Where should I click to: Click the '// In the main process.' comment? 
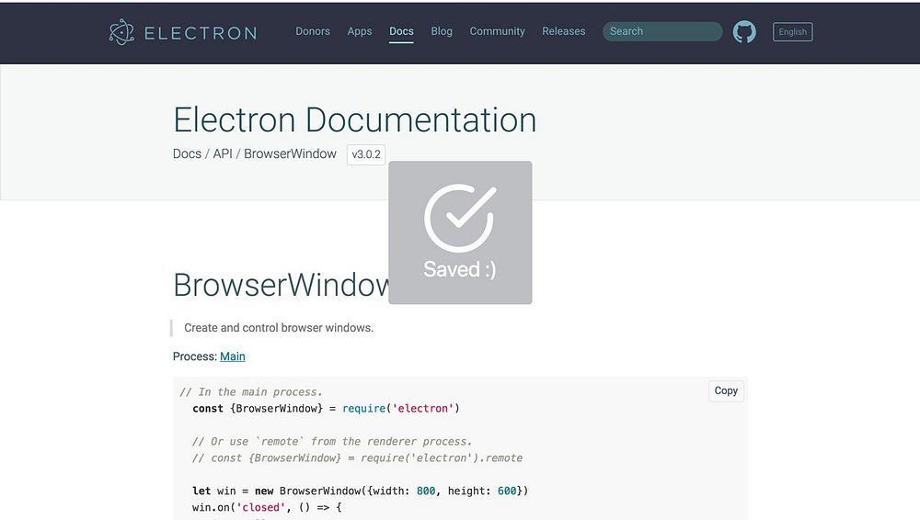[250, 391]
